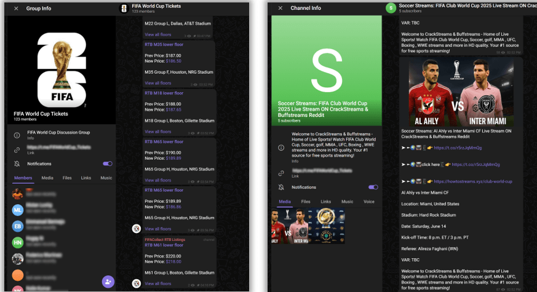Close the Channel Info panel

[x=280, y=8]
